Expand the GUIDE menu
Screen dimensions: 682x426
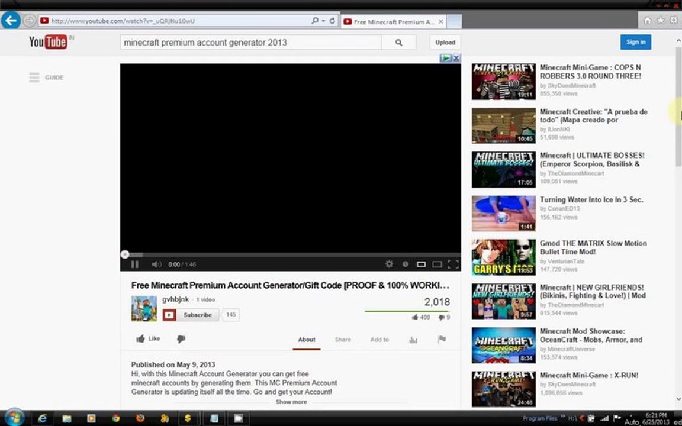click(x=46, y=78)
